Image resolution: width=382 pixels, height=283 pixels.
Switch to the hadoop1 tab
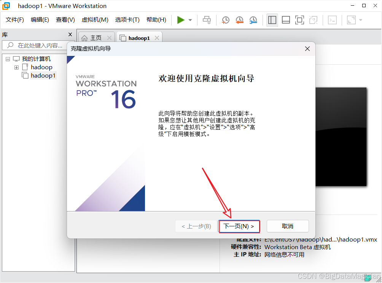click(139, 38)
